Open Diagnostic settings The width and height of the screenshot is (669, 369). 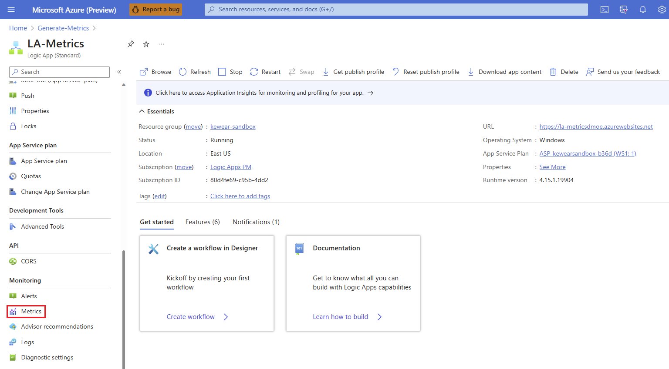click(x=47, y=357)
